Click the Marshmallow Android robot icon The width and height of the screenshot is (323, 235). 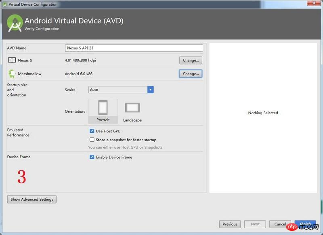[x=11, y=74]
